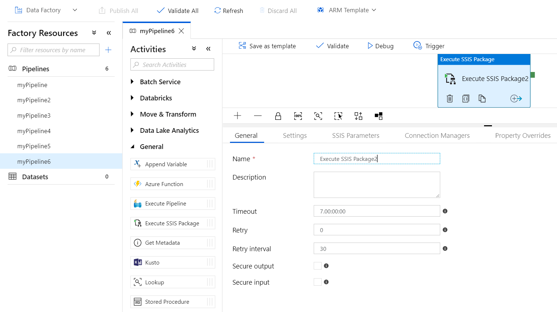
Task: Zoom to fit canvas icon
Action: [318, 116]
